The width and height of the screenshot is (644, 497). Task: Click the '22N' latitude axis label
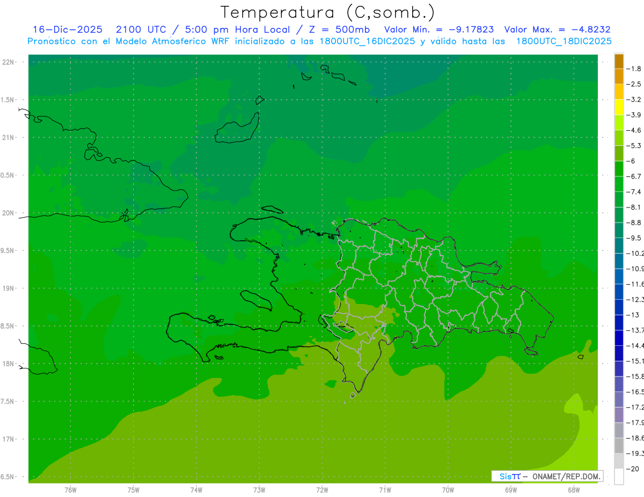pyautogui.click(x=8, y=62)
